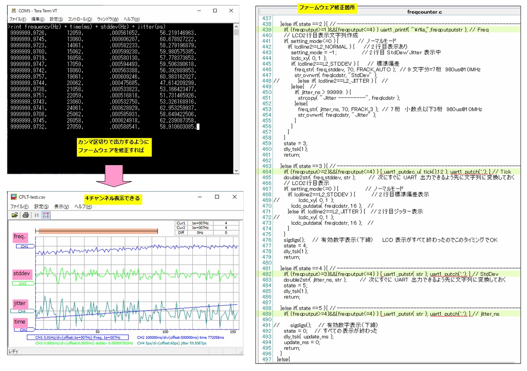This screenshot has width=527, height=371.
Task: Click the Cur2 row in cursor table
Action: pos(207,228)
